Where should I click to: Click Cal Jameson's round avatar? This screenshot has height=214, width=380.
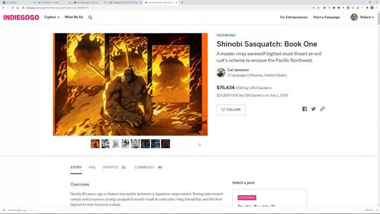(221, 73)
